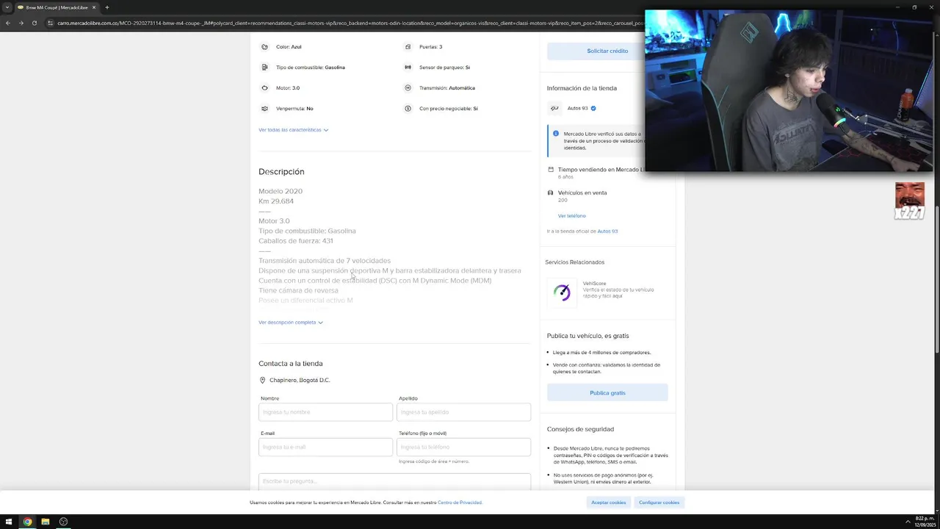940x529 pixels.
Task: Click the Solicitar crédito button
Action: 607,51
